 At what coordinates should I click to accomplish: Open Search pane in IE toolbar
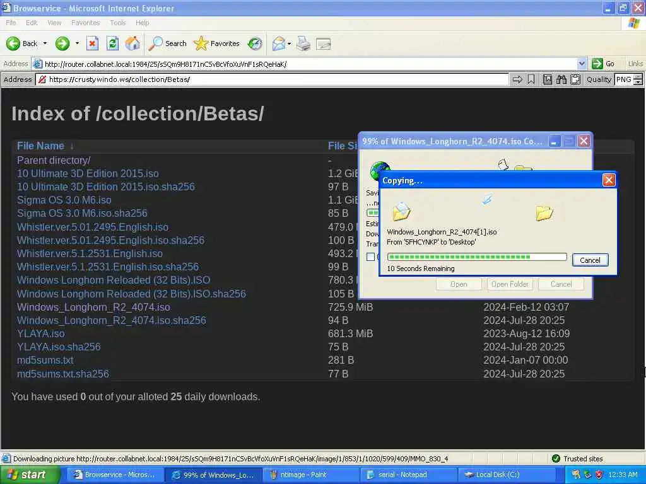[x=168, y=43]
